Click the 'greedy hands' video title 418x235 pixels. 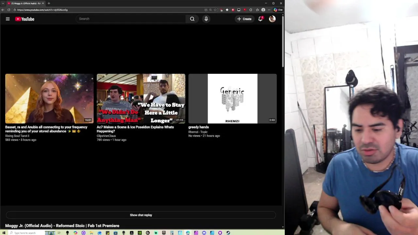(199, 127)
